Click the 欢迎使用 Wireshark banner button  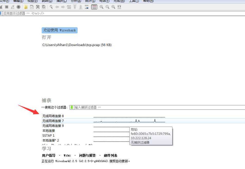[60, 30]
